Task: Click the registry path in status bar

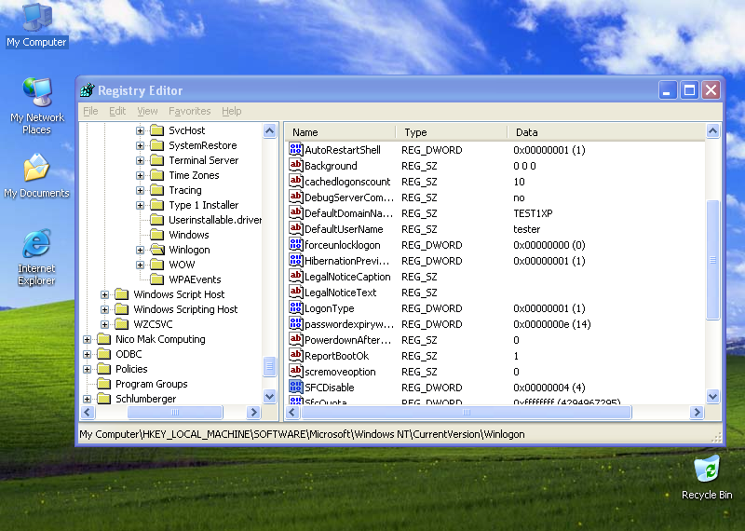Action: coord(302,434)
